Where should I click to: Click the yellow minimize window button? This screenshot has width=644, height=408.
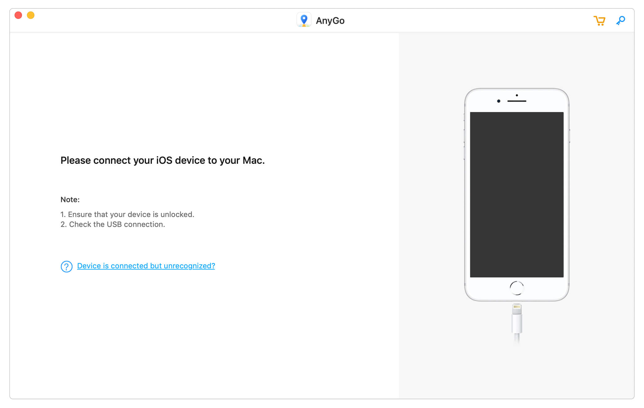coord(31,15)
